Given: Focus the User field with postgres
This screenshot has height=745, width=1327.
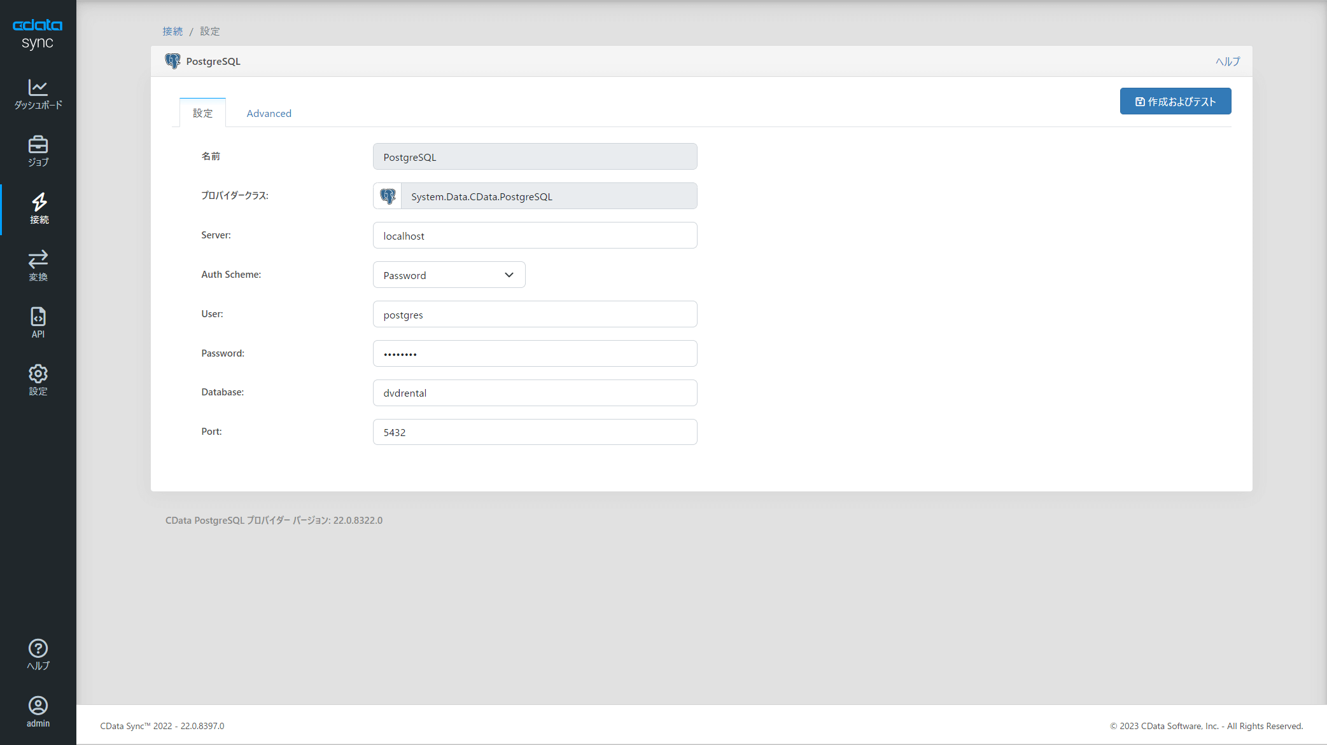Looking at the screenshot, I should tap(535, 315).
